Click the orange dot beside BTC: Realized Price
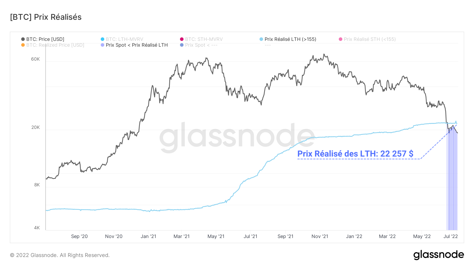The width and height of the screenshot is (474, 267). click(23, 45)
